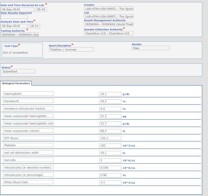Select the haemoglobin parameter name field
The width and height of the screenshot is (208, 196).
28,94
